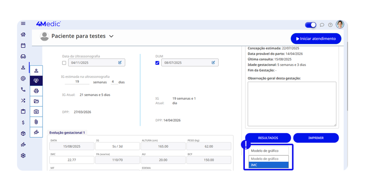This screenshot has width=365, height=191.
Task: Uncheck the DUM checkbox
Action: 158,63
